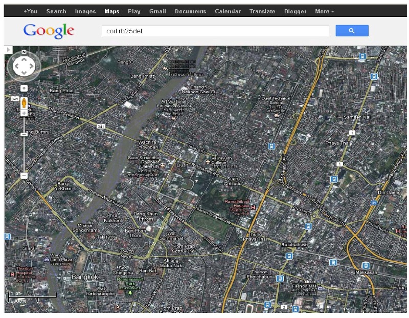Viewport: 409px width, 318px height.
Task: Click Suan Sunandha Rajabhat University school icon
Action: 163,166
